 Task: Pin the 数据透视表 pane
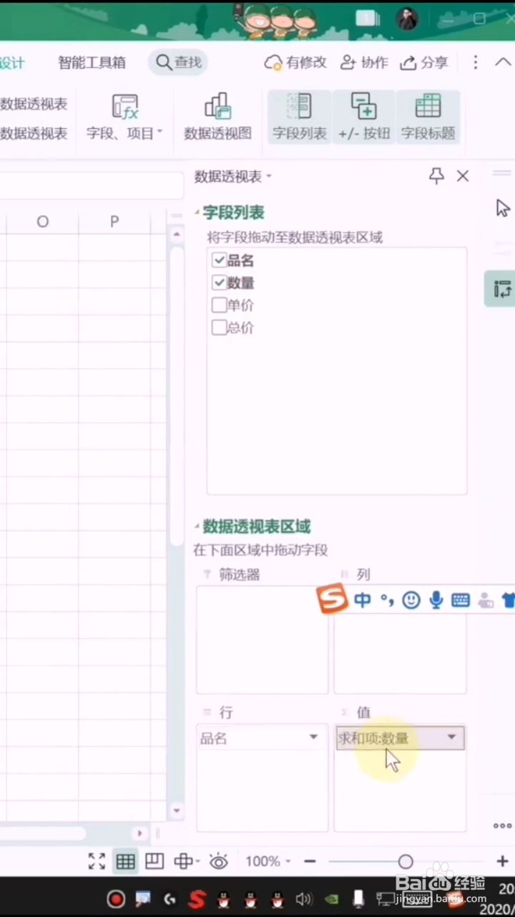pos(436,176)
